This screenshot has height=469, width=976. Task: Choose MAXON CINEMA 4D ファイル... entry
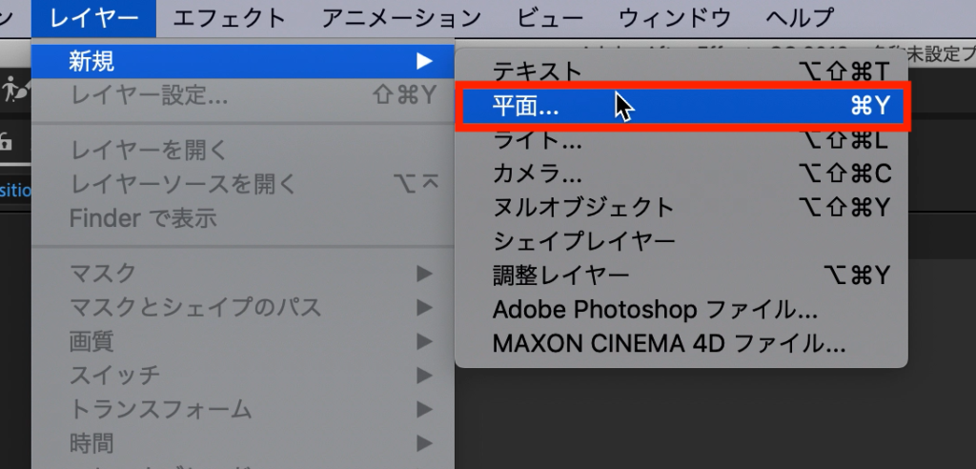click(x=681, y=342)
